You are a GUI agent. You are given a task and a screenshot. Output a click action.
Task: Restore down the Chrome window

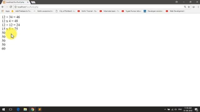pyautogui.click(x=190, y=2)
